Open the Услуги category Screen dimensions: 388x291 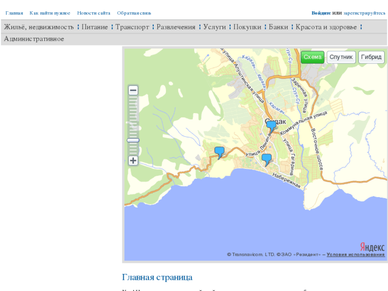coord(215,27)
